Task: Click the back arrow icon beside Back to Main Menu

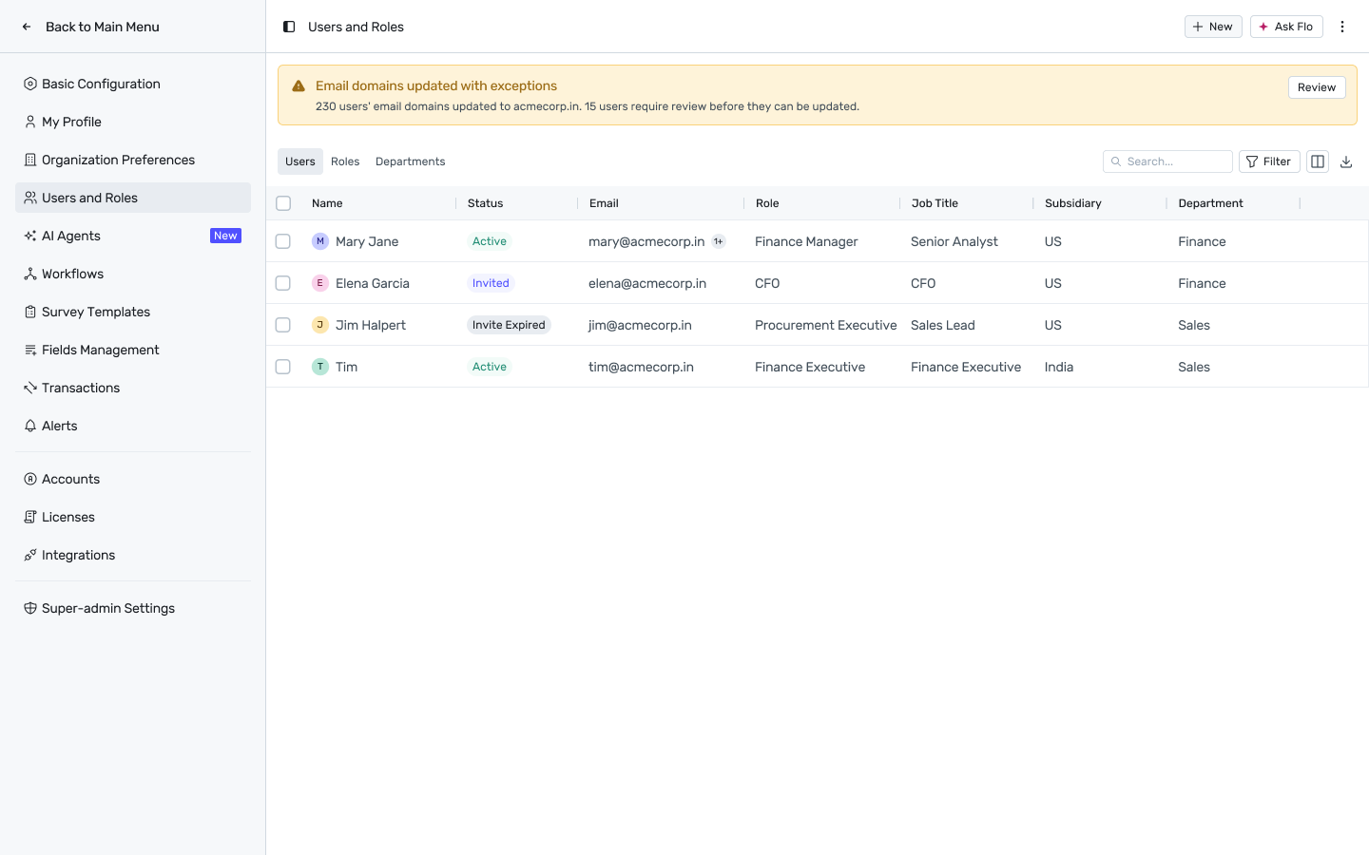Action: tap(27, 27)
